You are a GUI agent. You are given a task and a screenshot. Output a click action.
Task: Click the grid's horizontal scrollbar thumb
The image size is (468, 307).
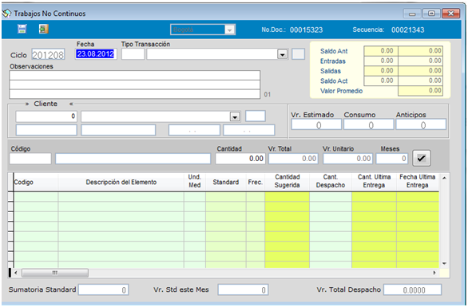54,273
